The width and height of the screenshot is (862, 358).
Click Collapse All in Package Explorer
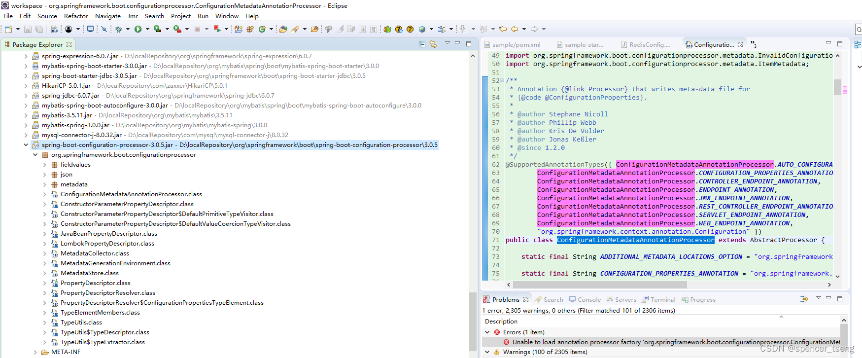pyautogui.click(x=422, y=44)
